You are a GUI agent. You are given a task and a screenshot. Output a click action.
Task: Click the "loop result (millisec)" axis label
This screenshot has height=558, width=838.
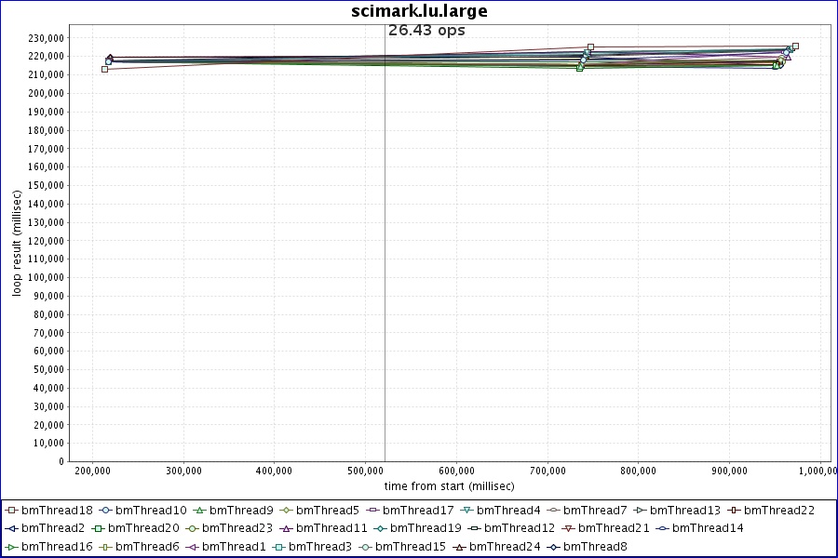pyautogui.click(x=17, y=242)
